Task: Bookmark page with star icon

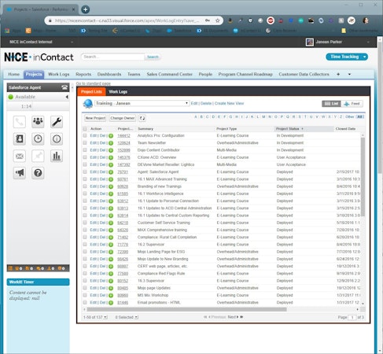Action: tap(218, 20)
